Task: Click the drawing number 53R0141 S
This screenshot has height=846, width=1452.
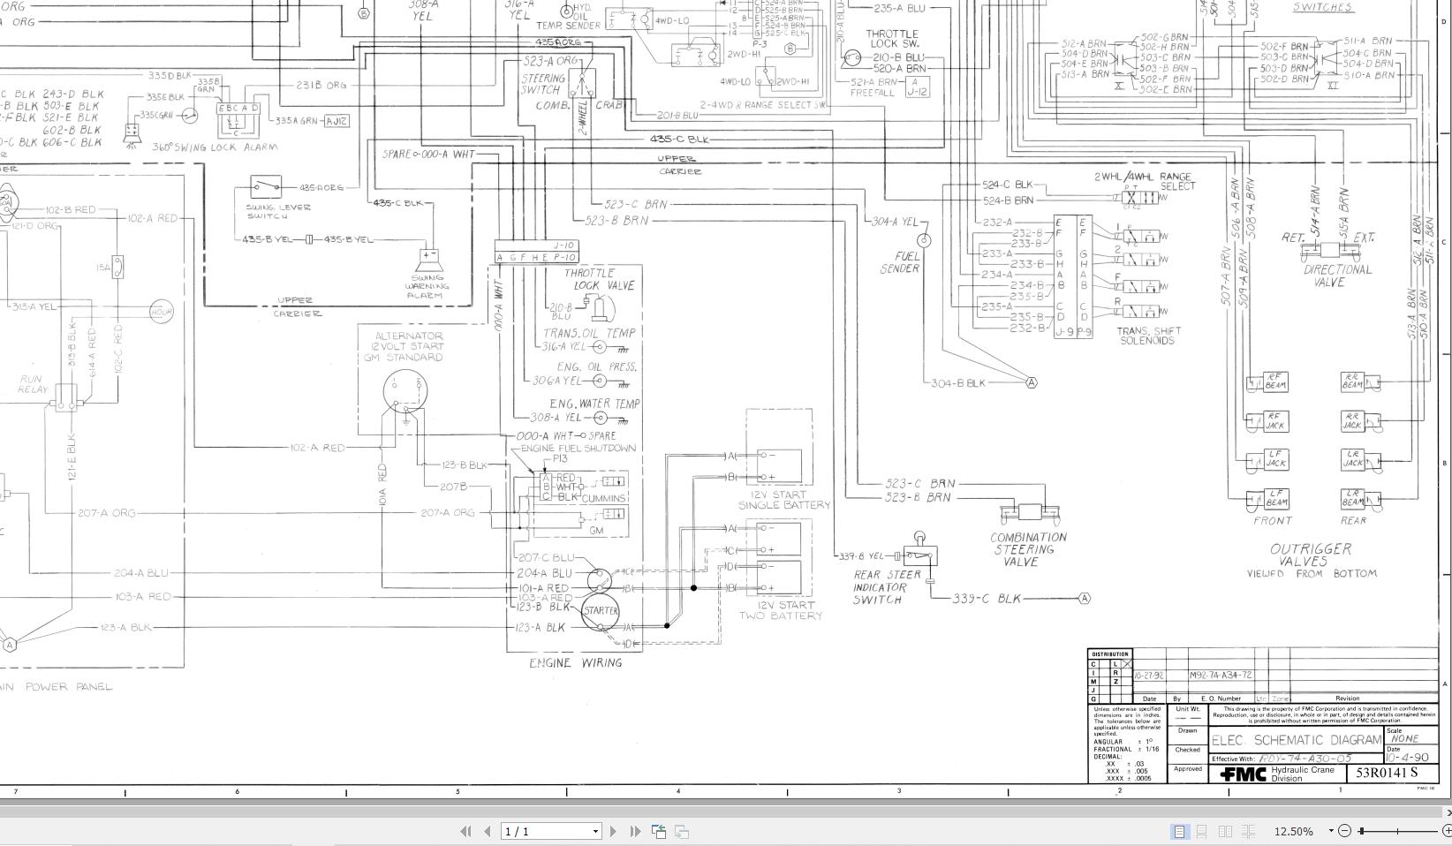Action: (x=1387, y=773)
